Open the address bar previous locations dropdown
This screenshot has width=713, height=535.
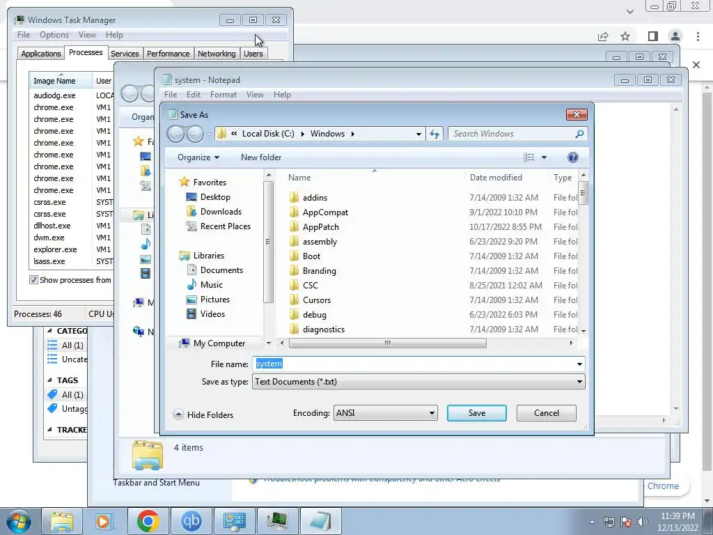pos(418,134)
